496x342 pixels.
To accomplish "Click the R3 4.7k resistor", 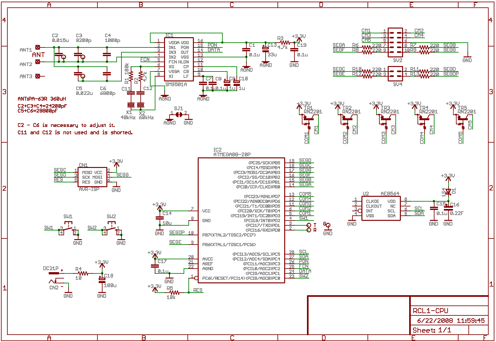I will click(x=285, y=42).
